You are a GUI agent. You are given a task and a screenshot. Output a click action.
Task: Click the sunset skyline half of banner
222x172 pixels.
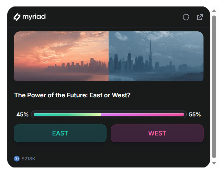pyautogui.click(x=61, y=56)
